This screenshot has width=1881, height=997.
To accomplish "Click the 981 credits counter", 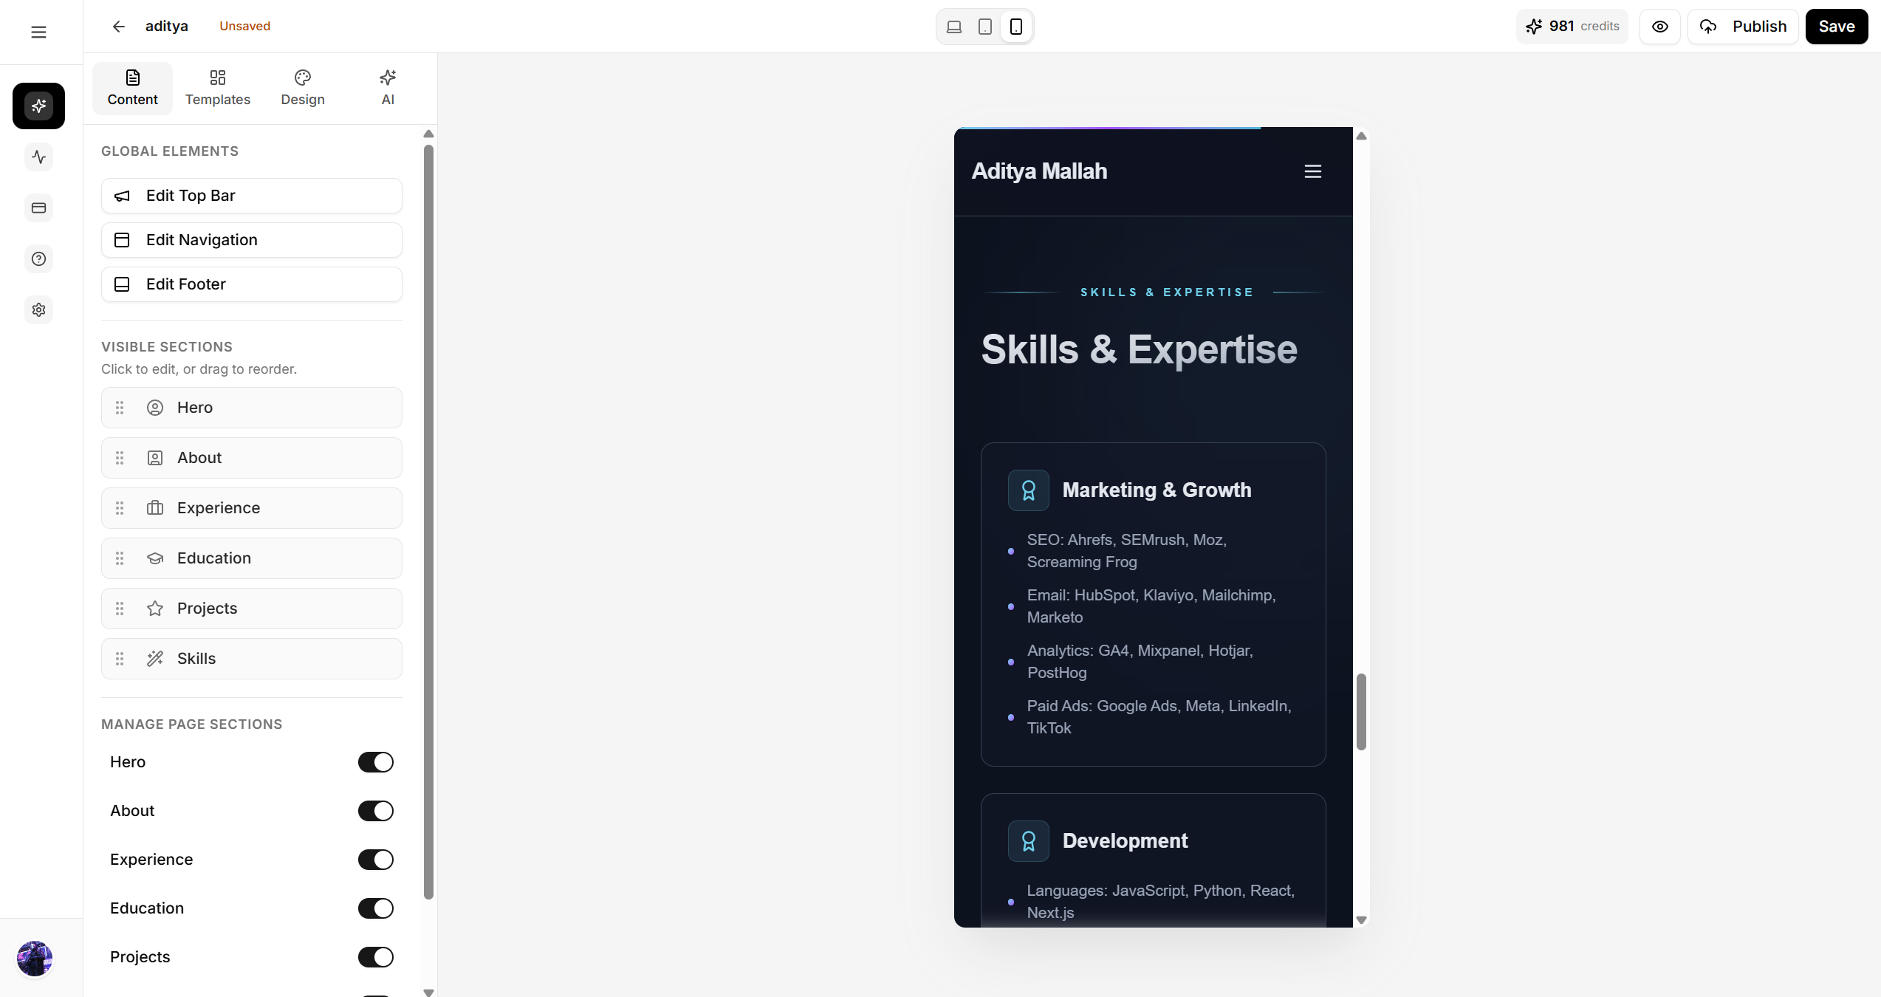I will [x=1572, y=27].
